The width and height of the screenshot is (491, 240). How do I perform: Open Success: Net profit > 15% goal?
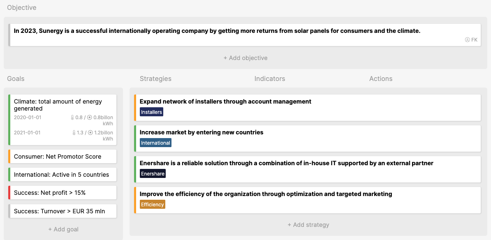[x=63, y=193]
